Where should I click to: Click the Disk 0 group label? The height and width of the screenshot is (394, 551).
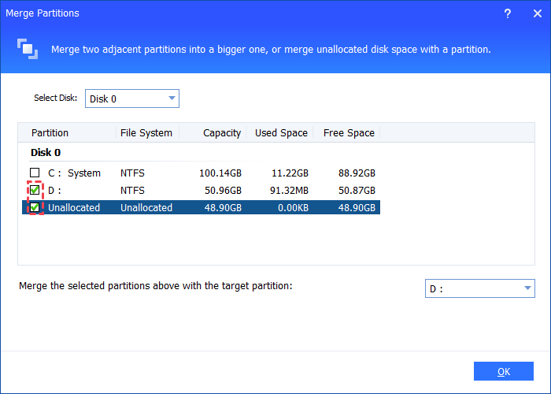(46, 153)
